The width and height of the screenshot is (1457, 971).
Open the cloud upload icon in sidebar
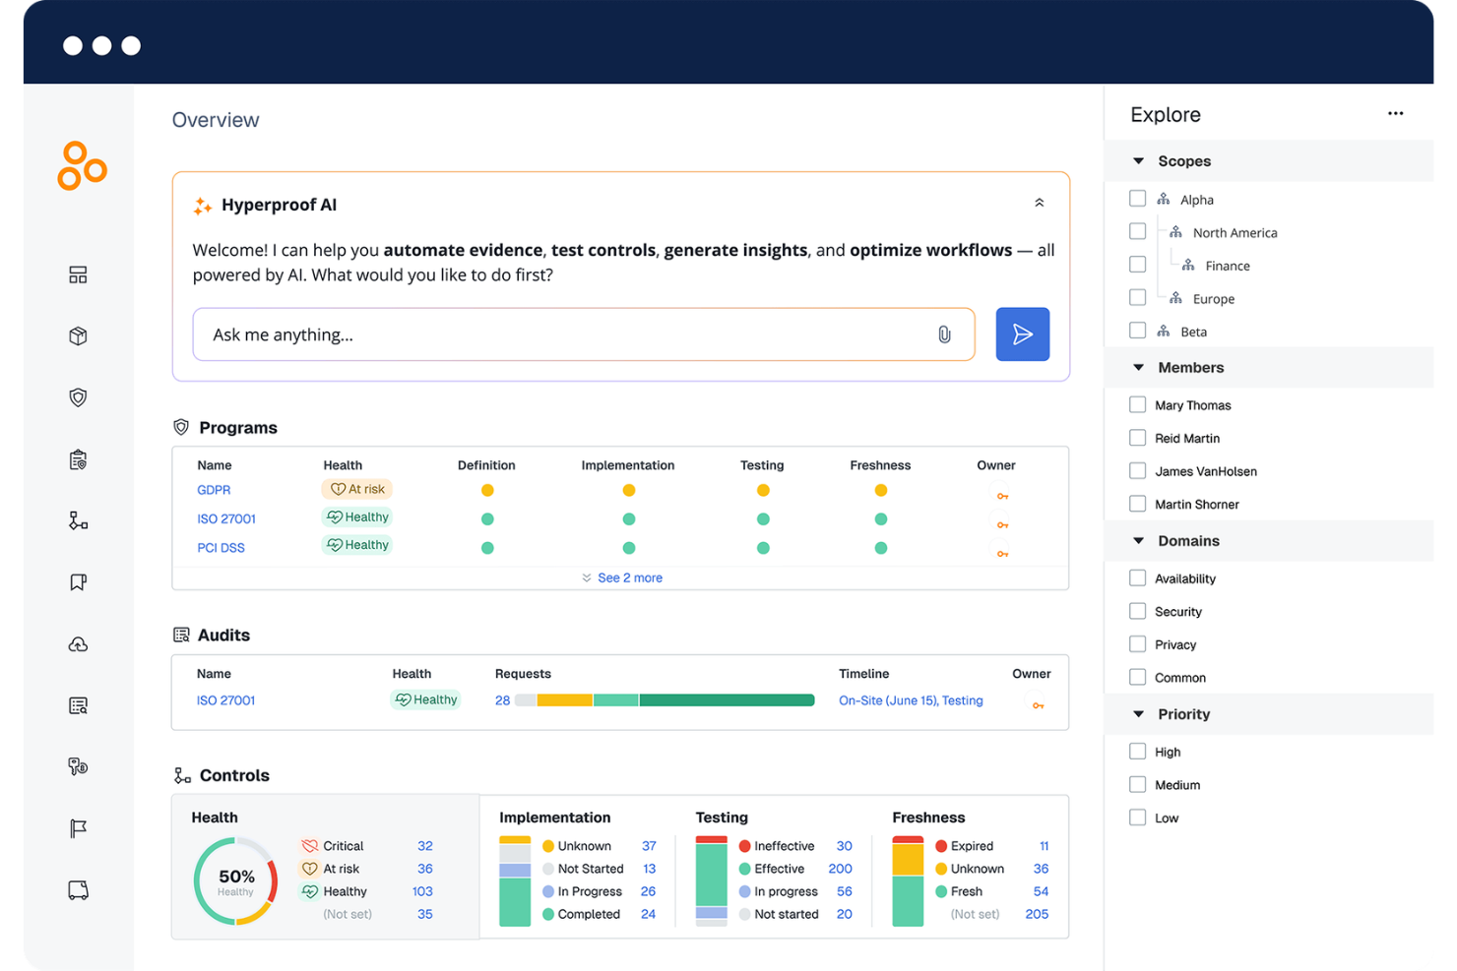tap(78, 644)
